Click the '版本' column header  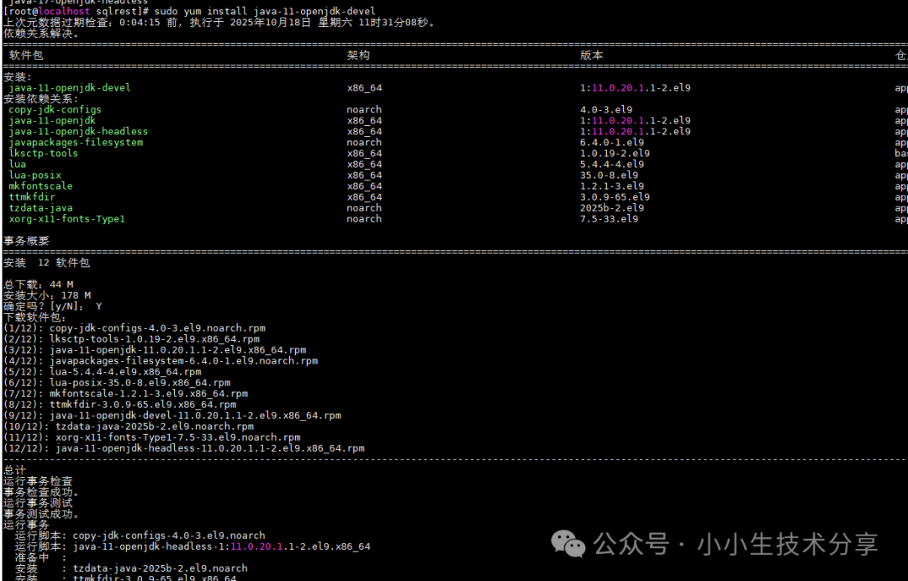pyautogui.click(x=592, y=55)
